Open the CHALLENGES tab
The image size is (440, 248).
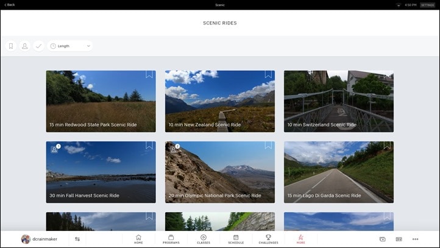click(x=268, y=239)
